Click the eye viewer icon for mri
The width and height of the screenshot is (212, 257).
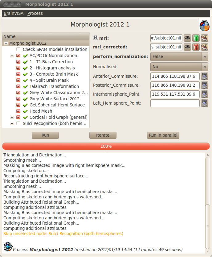pos(187,38)
